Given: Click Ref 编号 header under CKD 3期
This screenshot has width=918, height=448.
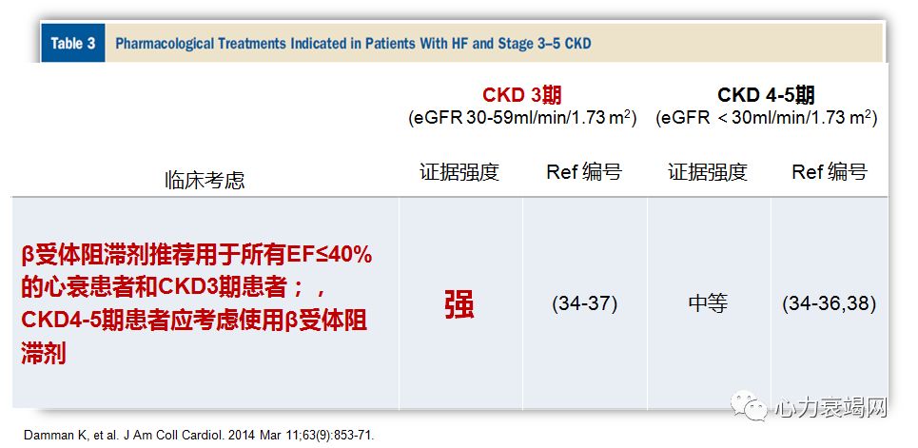Looking at the screenshot, I should [x=584, y=172].
